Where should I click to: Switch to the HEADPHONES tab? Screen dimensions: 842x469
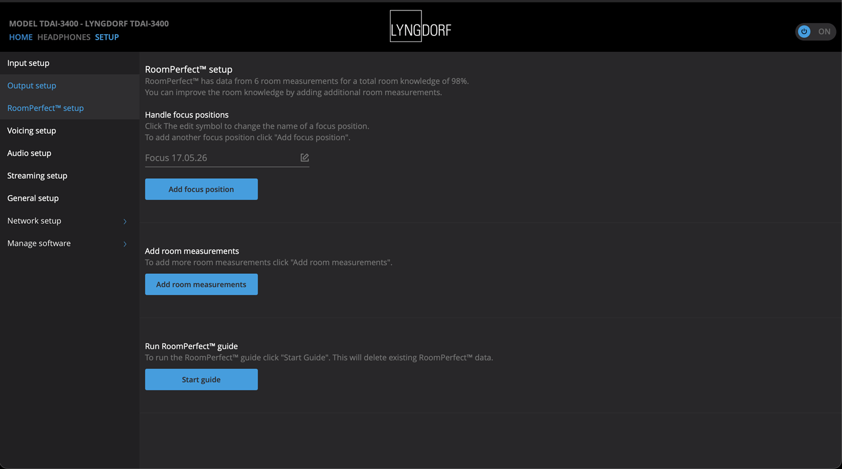tap(64, 37)
